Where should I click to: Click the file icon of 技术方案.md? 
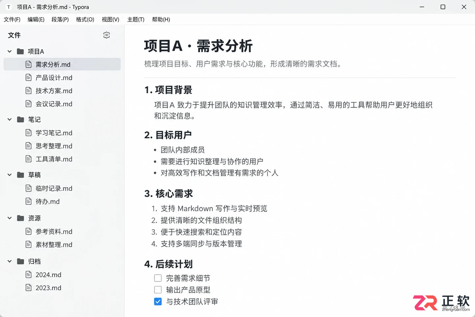[29, 90]
